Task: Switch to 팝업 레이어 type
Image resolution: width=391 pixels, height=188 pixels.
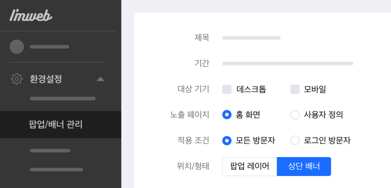Action: tap(250, 166)
